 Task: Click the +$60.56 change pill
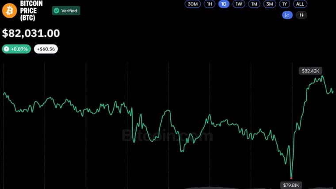46,49
